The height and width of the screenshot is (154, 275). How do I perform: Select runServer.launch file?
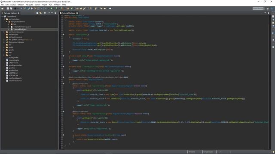(x=15, y=81)
